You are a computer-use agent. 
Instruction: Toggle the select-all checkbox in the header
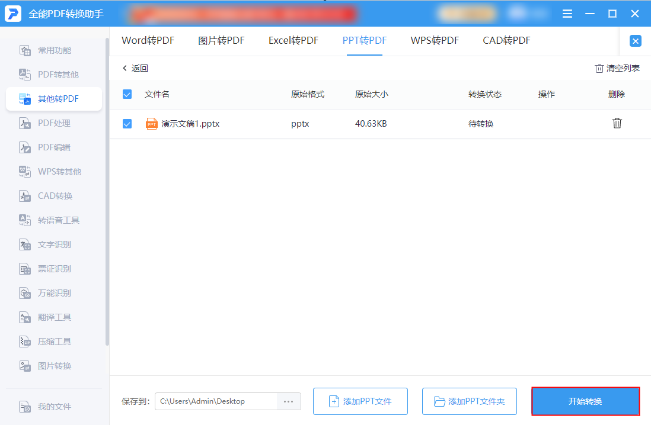[127, 94]
